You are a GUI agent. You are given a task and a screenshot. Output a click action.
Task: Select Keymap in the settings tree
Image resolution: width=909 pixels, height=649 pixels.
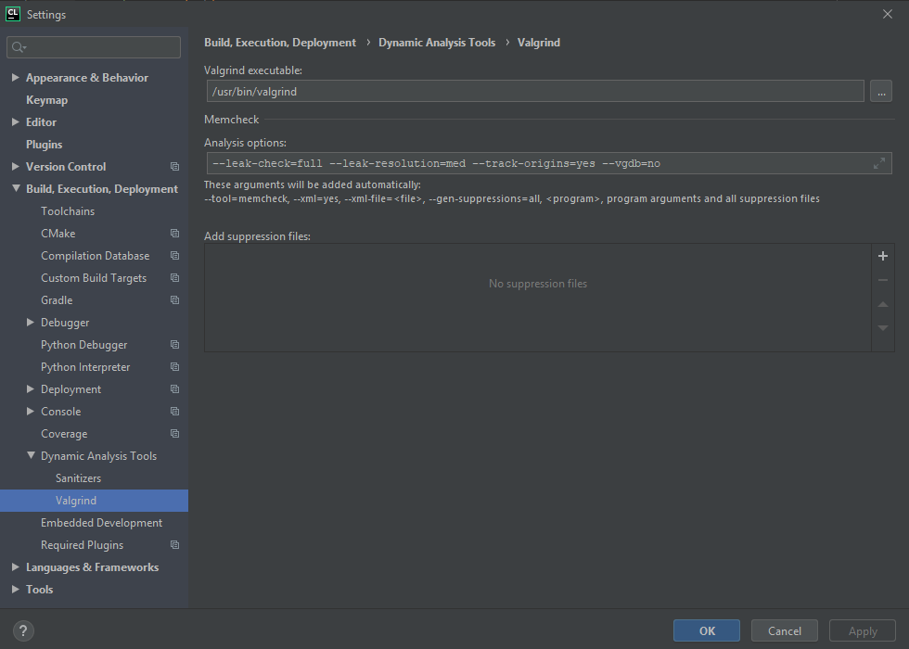(x=47, y=100)
